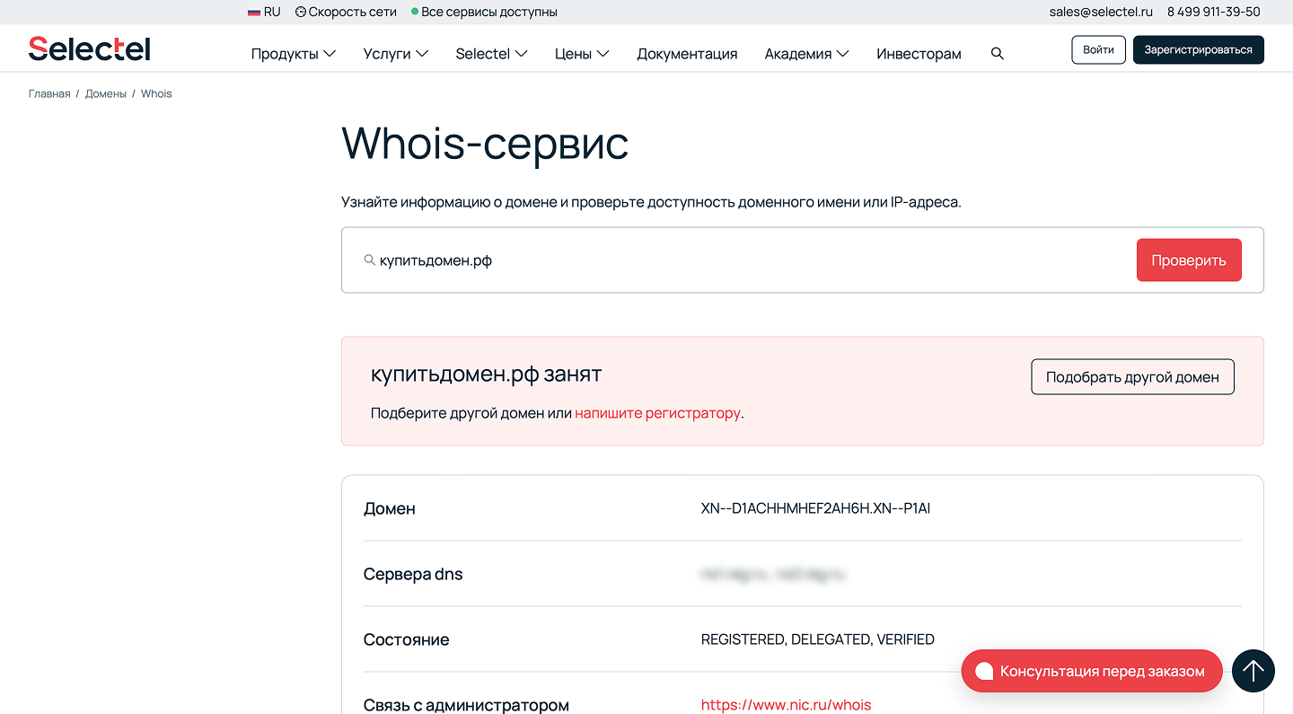Screen dimensions: 1293x714
Task: Expand the Продукты menu
Action: pos(293,54)
